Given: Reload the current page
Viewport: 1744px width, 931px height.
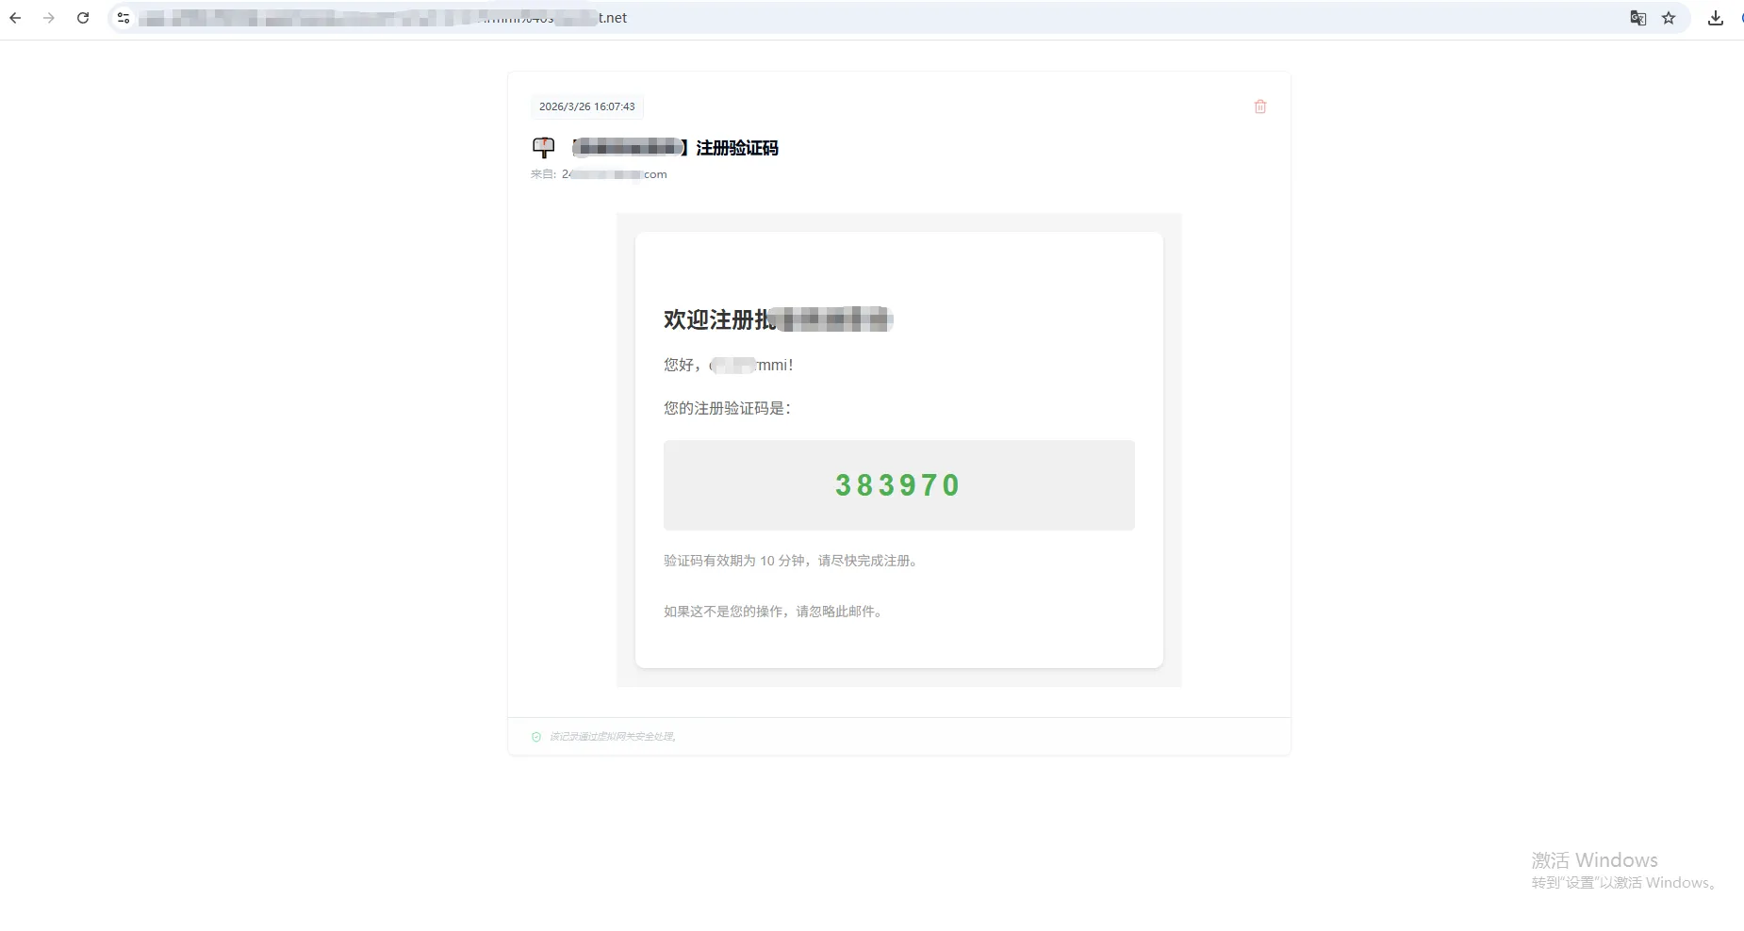Looking at the screenshot, I should pyautogui.click(x=83, y=17).
